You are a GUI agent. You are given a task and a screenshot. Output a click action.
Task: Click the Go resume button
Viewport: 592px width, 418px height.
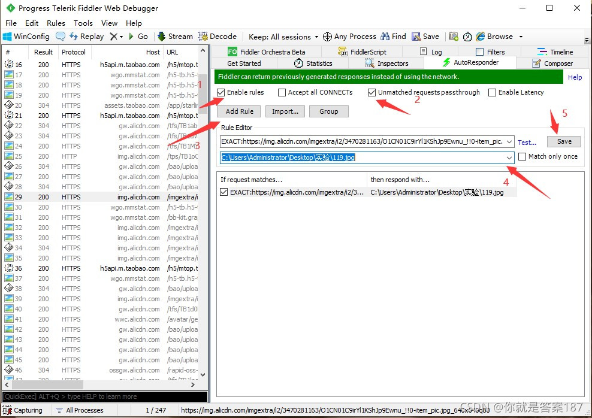138,37
